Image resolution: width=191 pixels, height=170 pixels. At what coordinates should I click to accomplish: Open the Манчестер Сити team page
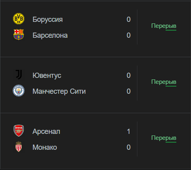click(x=59, y=91)
